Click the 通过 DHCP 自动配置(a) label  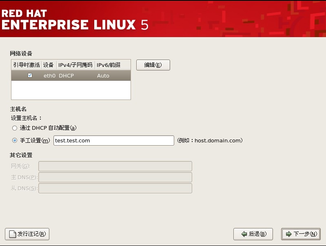point(48,128)
